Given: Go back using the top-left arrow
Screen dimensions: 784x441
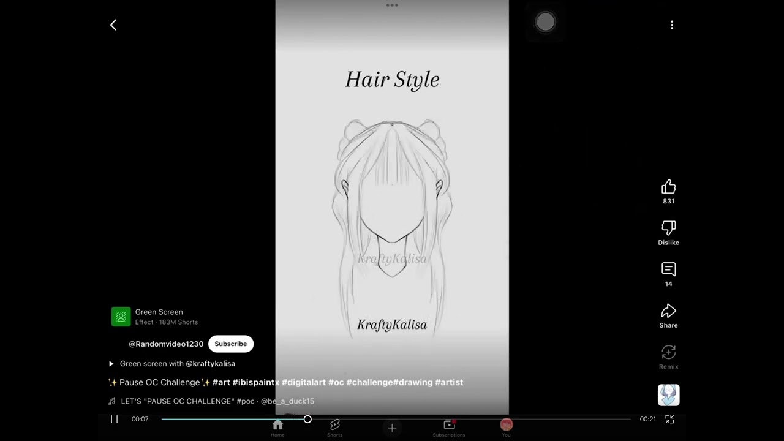Looking at the screenshot, I should pos(113,24).
